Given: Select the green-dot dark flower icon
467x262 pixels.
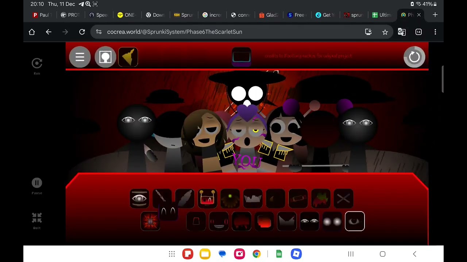Looking at the screenshot, I should coord(230,198).
